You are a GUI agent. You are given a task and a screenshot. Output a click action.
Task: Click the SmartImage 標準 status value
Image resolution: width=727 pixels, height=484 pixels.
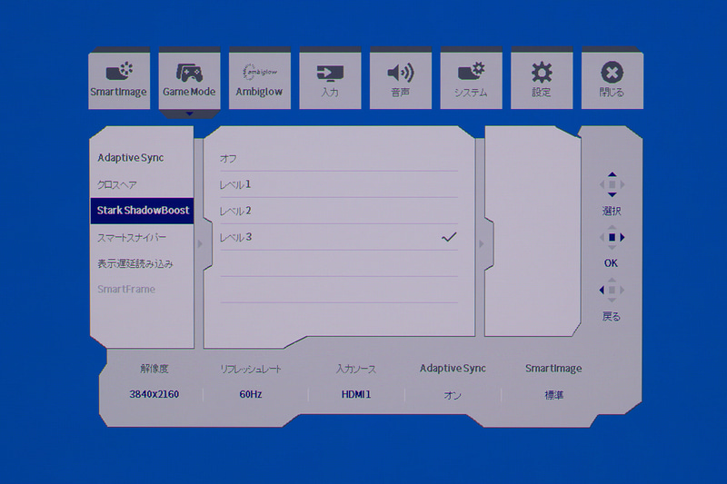click(x=553, y=395)
